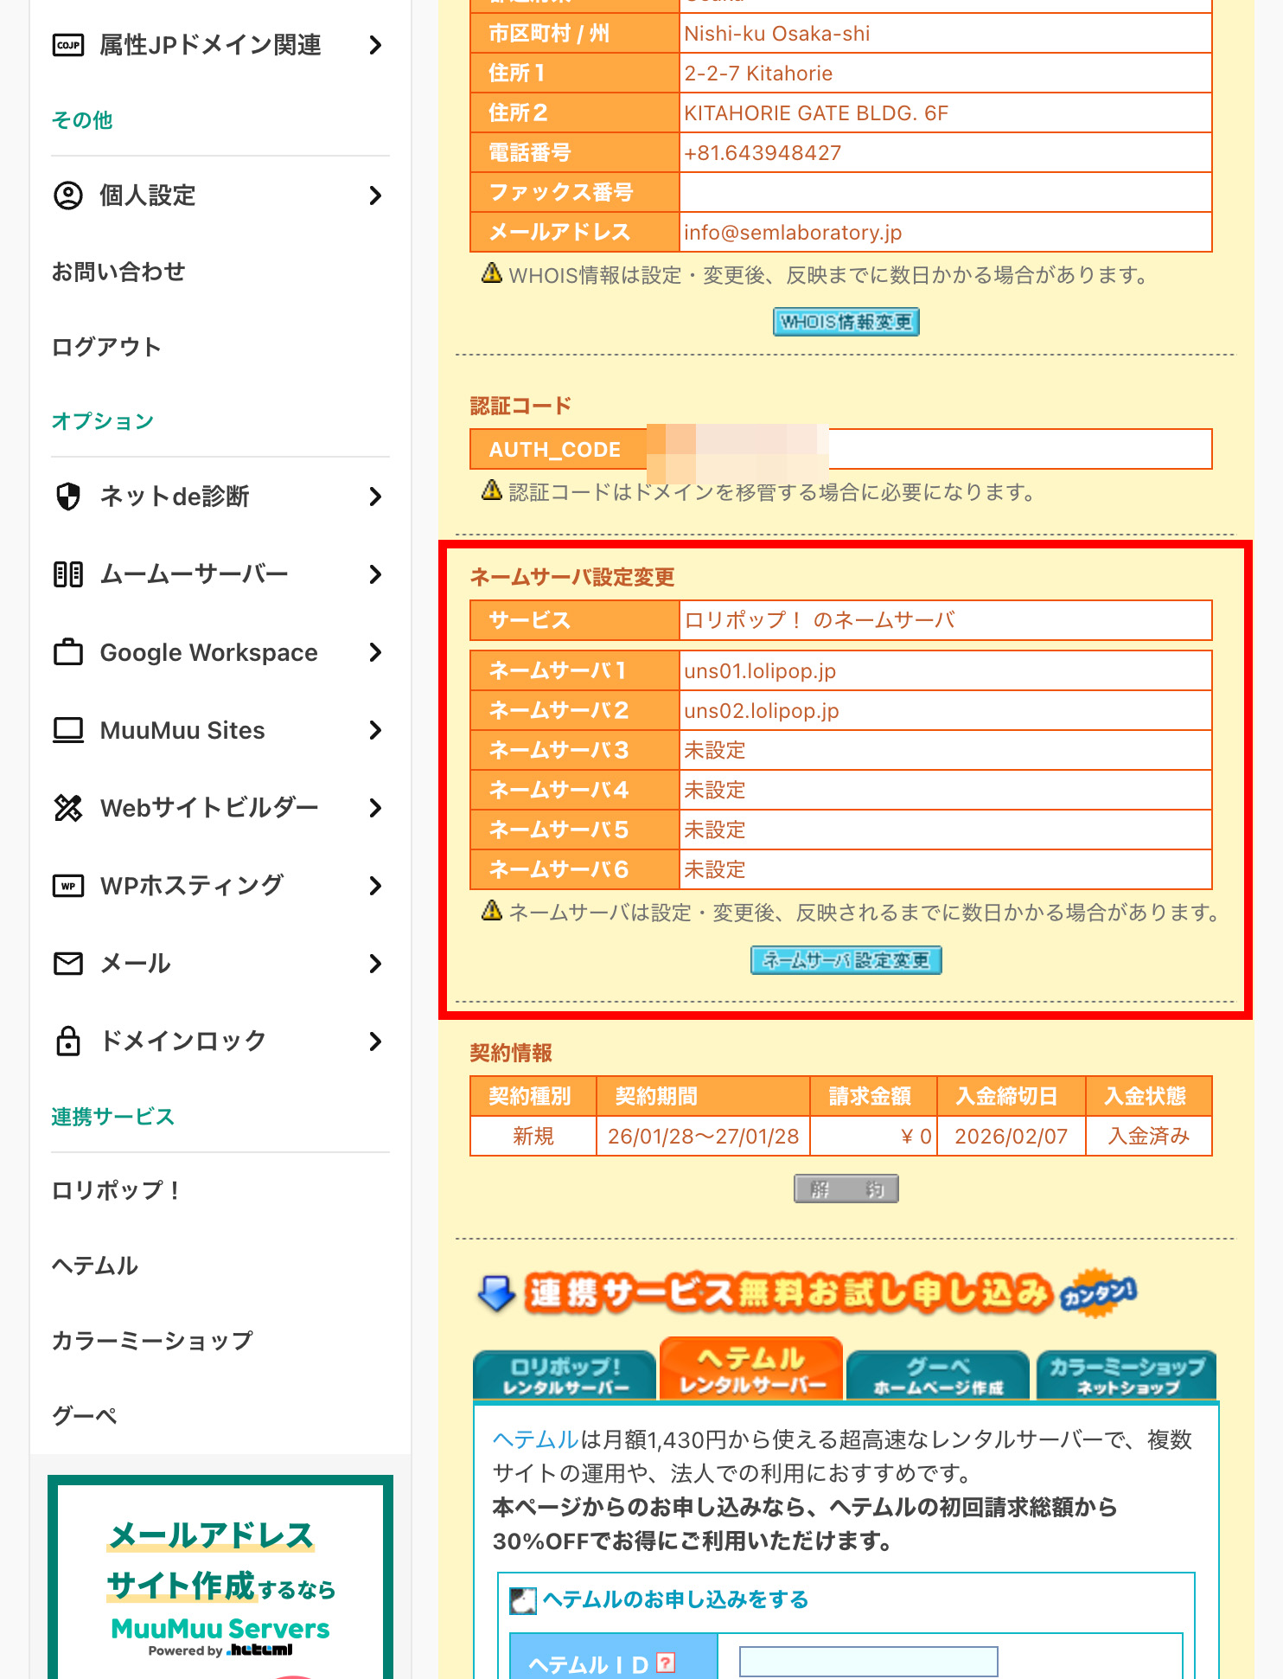
Task: Click the briefcase icon beside Google Workspace
Action: click(x=68, y=652)
